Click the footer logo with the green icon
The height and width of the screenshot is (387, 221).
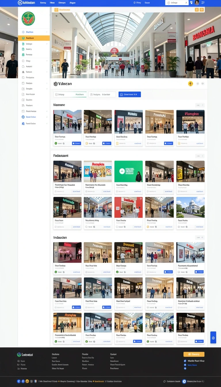(x=25, y=355)
